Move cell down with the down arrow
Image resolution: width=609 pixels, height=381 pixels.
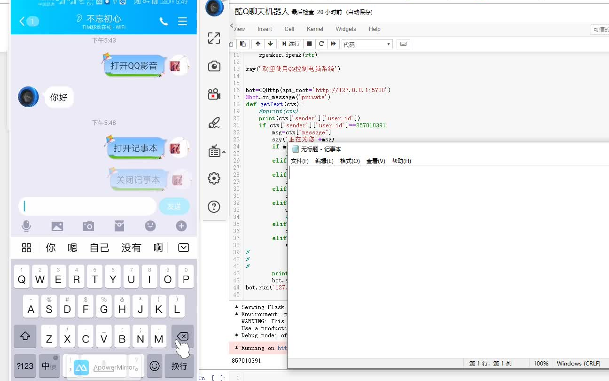(270, 44)
